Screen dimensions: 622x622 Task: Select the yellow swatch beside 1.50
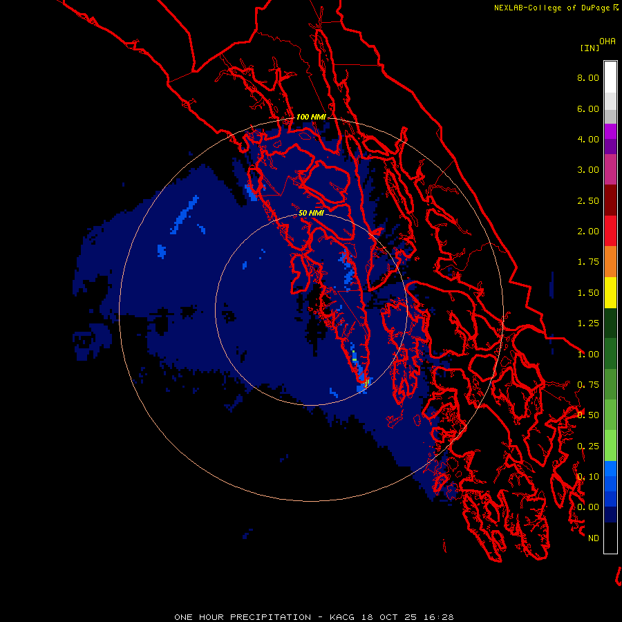click(x=610, y=292)
